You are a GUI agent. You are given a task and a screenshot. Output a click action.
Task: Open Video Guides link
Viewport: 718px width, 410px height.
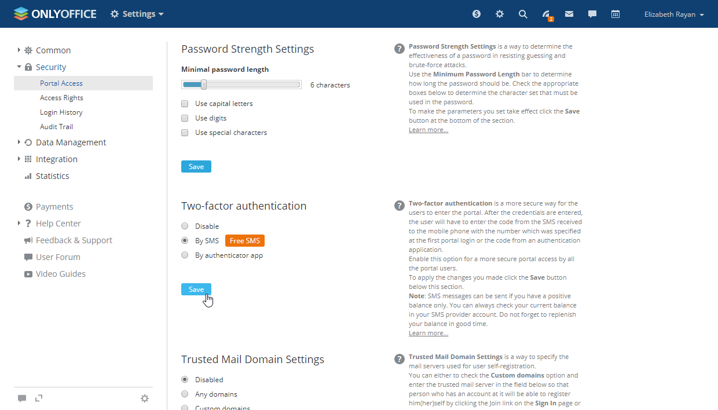click(61, 274)
